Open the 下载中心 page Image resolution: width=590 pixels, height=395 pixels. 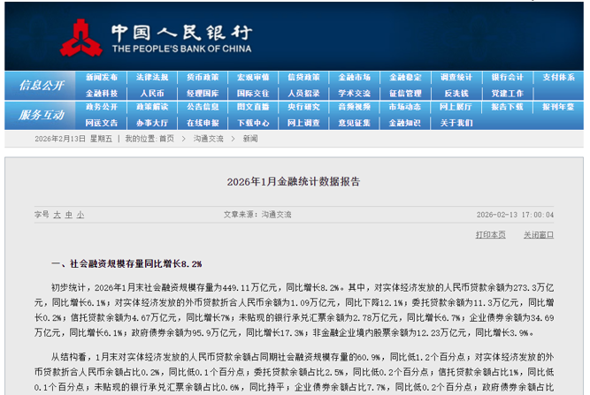[253, 122]
